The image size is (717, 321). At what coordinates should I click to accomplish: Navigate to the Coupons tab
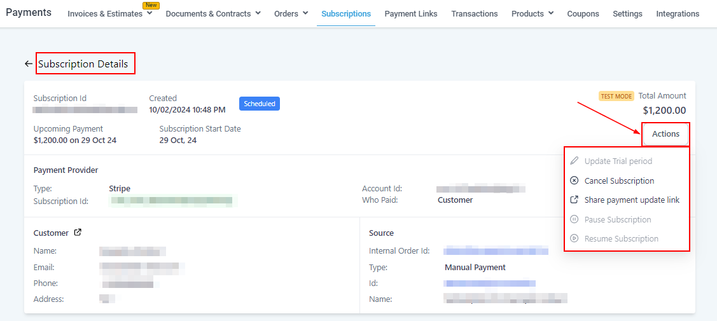pos(583,13)
